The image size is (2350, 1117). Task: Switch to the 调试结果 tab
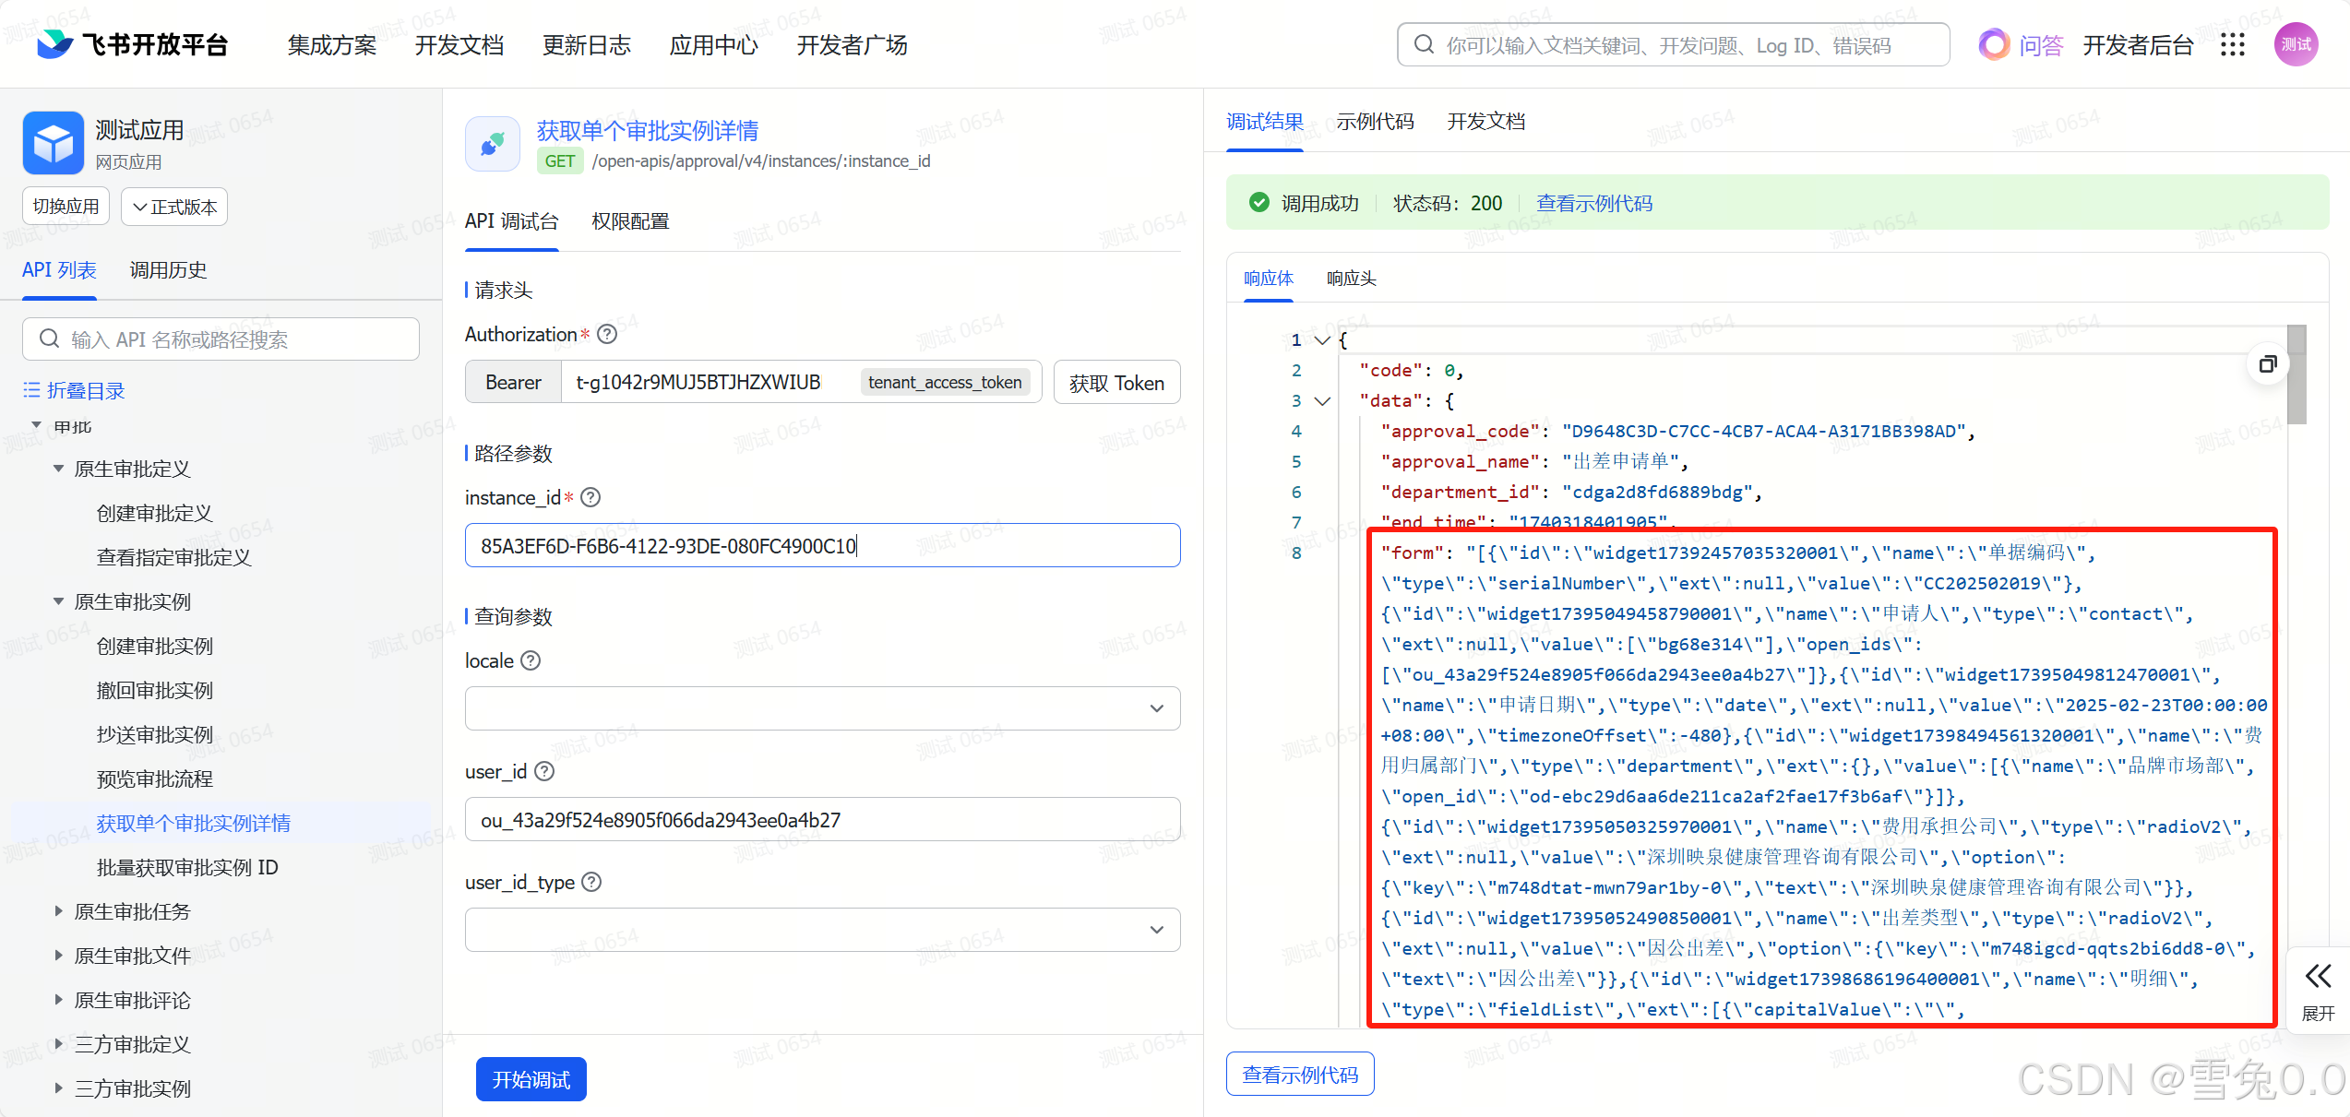pyautogui.click(x=1264, y=122)
